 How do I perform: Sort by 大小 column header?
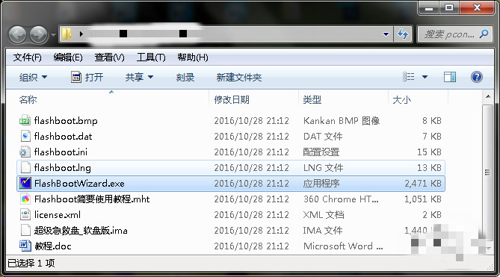(401, 100)
